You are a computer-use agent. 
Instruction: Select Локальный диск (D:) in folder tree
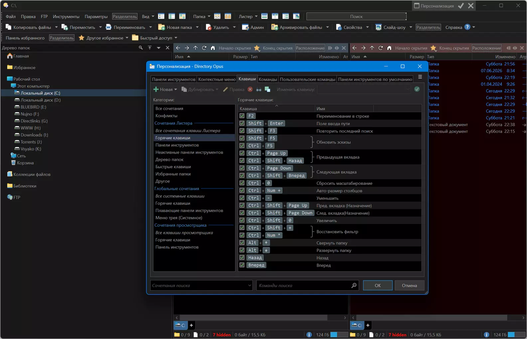tap(41, 100)
